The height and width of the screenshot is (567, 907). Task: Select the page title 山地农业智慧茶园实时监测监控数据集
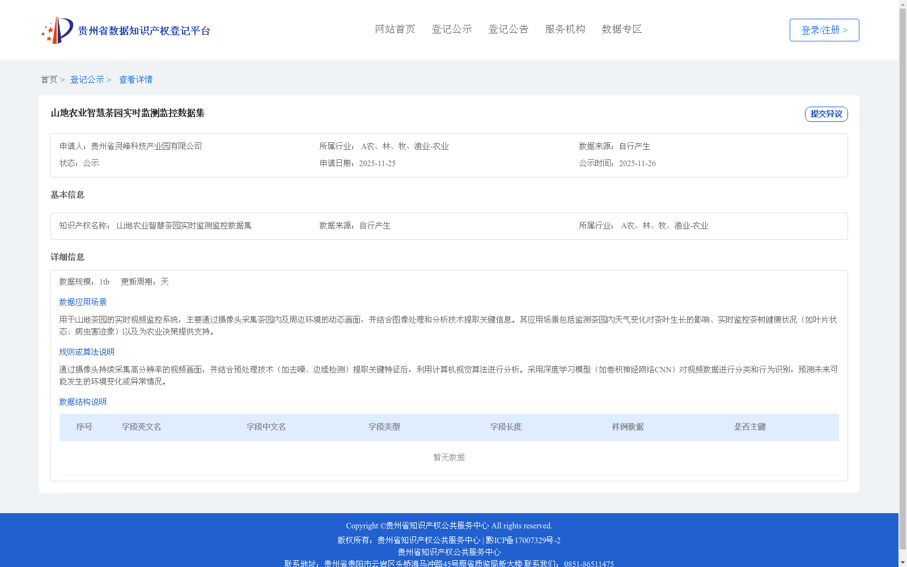click(128, 113)
